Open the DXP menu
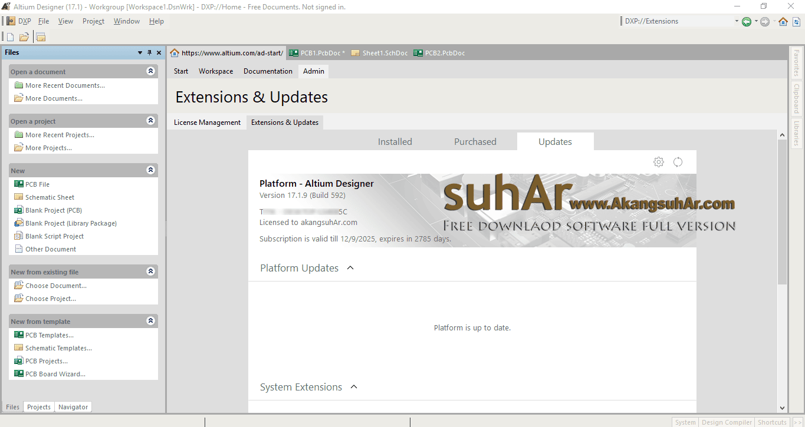The width and height of the screenshot is (805, 427). click(x=19, y=21)
